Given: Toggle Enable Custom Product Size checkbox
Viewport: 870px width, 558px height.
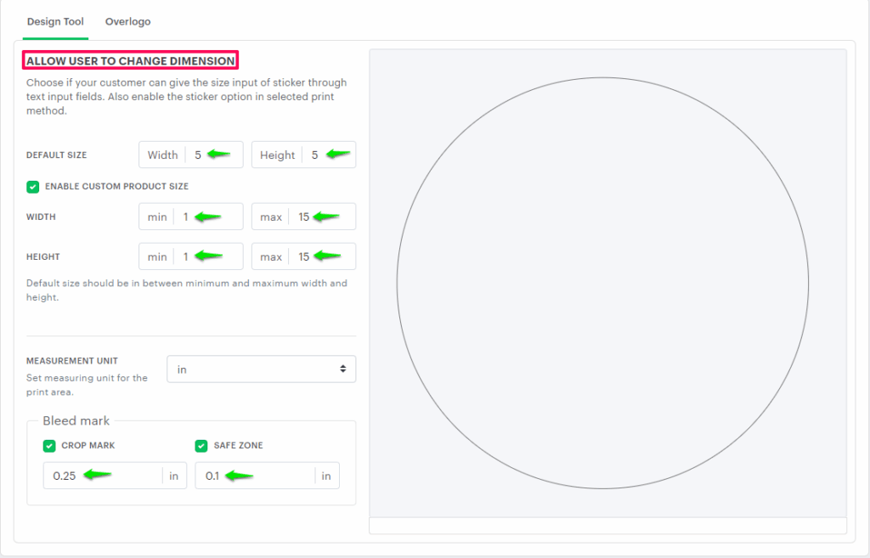Looking at the screenshot, I should point(33,186).
